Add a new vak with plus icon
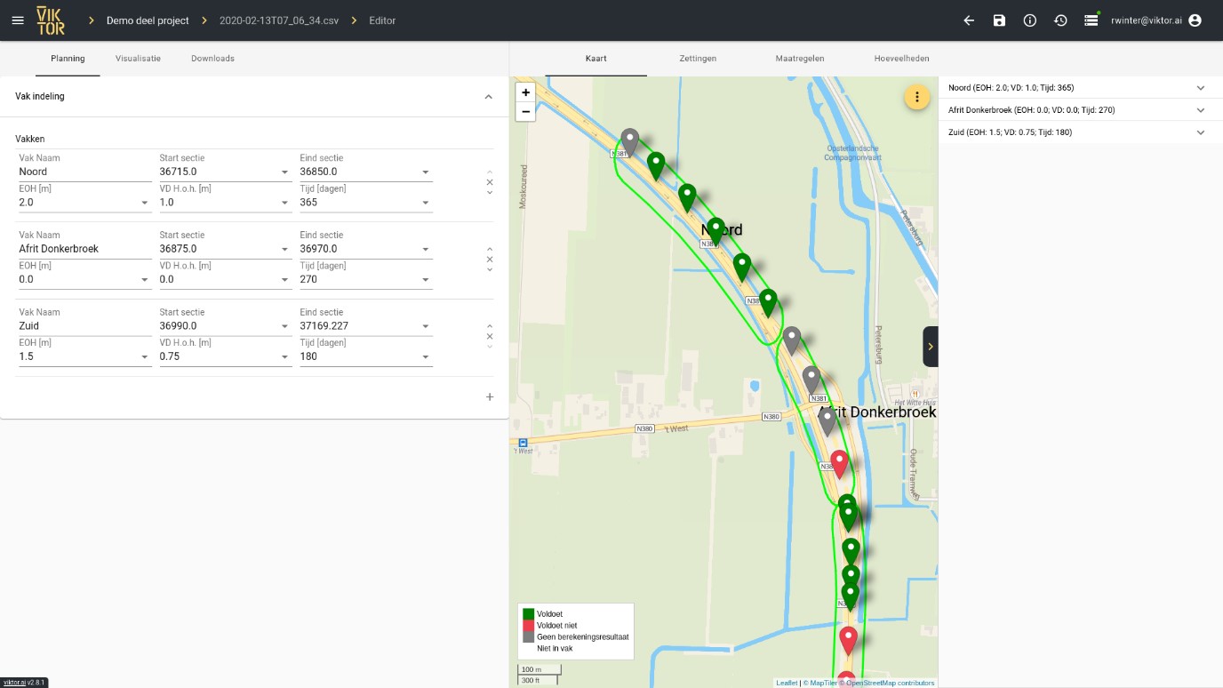Image resolution: width=1223 pixels, height=688 pixels. click(x=490, y=397)
